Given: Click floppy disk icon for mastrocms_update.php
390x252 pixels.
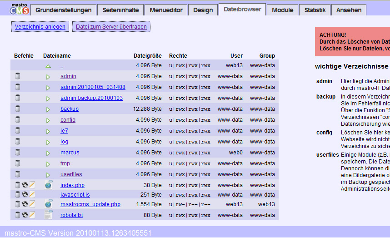Looking at the screenshot, I should (x=25, y=204).
